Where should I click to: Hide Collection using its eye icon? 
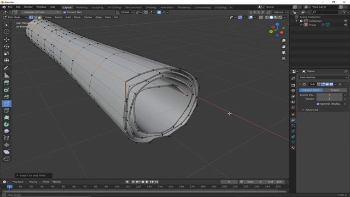pos(346,21)
